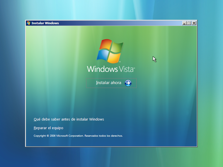This screenshot has height=167, width=223.
Task: Click the highlighted Instalar ahora button area
Action: [111, 83]
